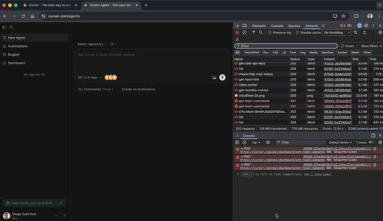Select the Img filter chip
This screenshot has height=221, width=383.
[303, 52]
